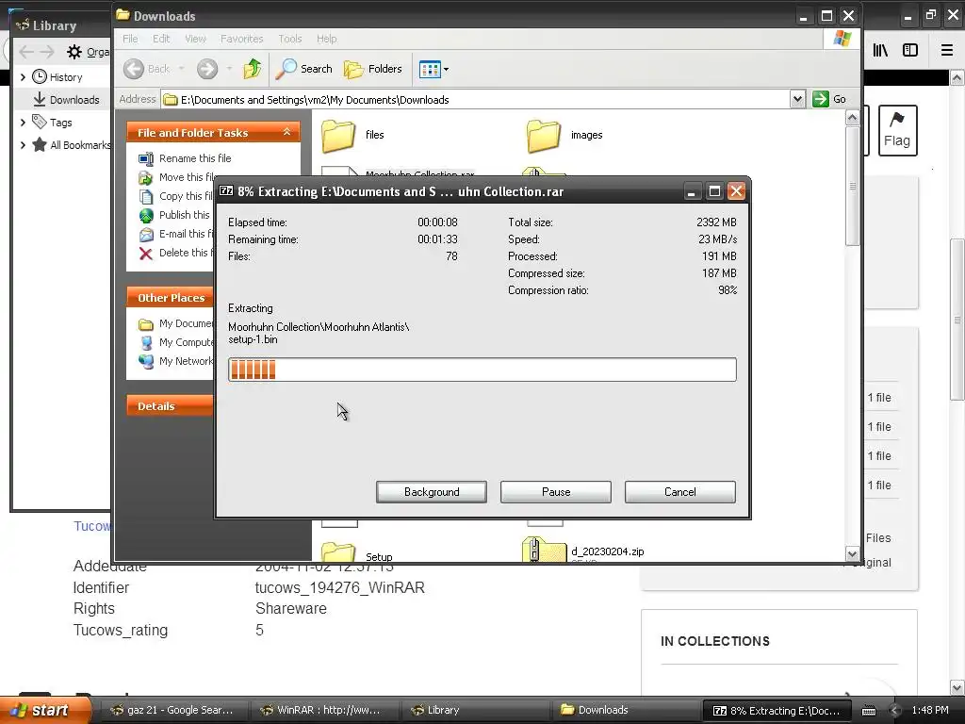Screen dimensions: 965x724
Task: Open the Help menu
Action: [x=327, y=39]
